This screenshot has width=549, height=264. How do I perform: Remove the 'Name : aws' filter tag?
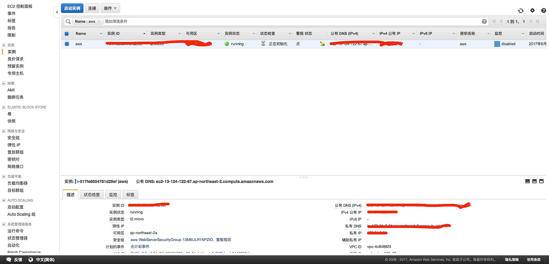click(x=99, y=22)
